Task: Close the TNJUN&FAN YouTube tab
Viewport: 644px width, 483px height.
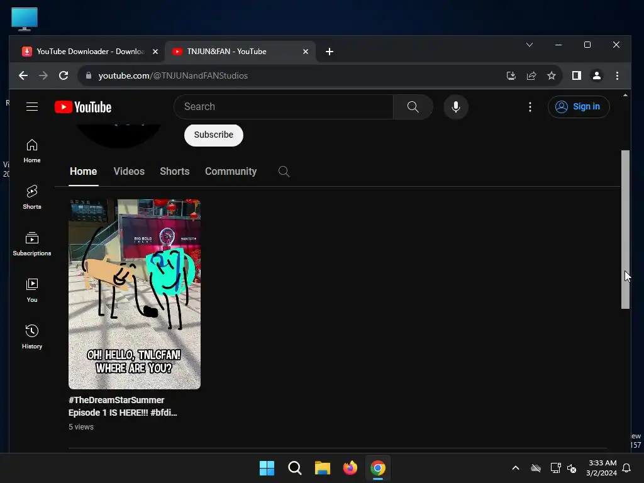Action: (x=306, y=52)
